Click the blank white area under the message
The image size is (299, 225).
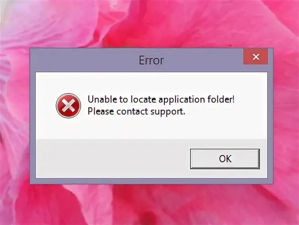coord(151,128)
